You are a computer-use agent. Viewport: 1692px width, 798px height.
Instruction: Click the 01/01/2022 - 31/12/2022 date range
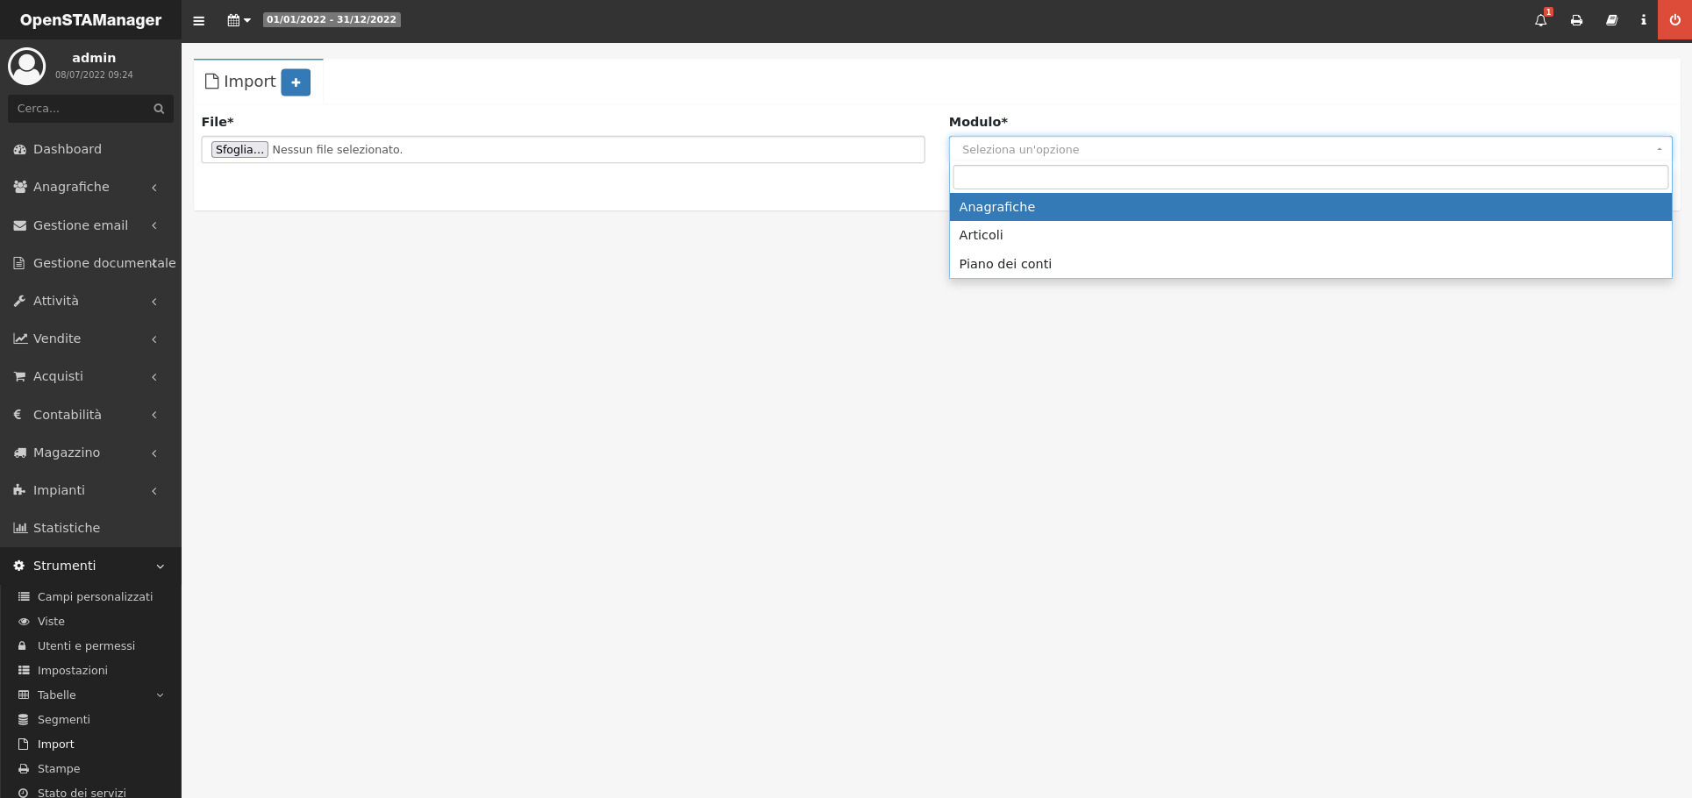(x=332, y=19)
